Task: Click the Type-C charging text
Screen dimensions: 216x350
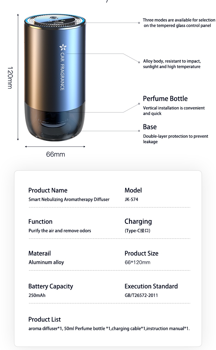Action: click(x=138, y=231)
